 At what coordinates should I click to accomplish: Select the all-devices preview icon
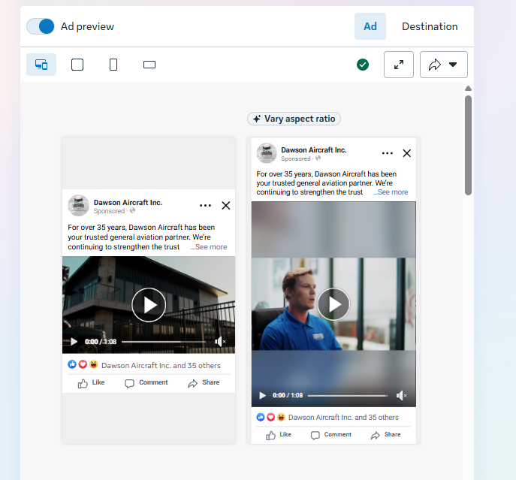click(x=41, y=65)
